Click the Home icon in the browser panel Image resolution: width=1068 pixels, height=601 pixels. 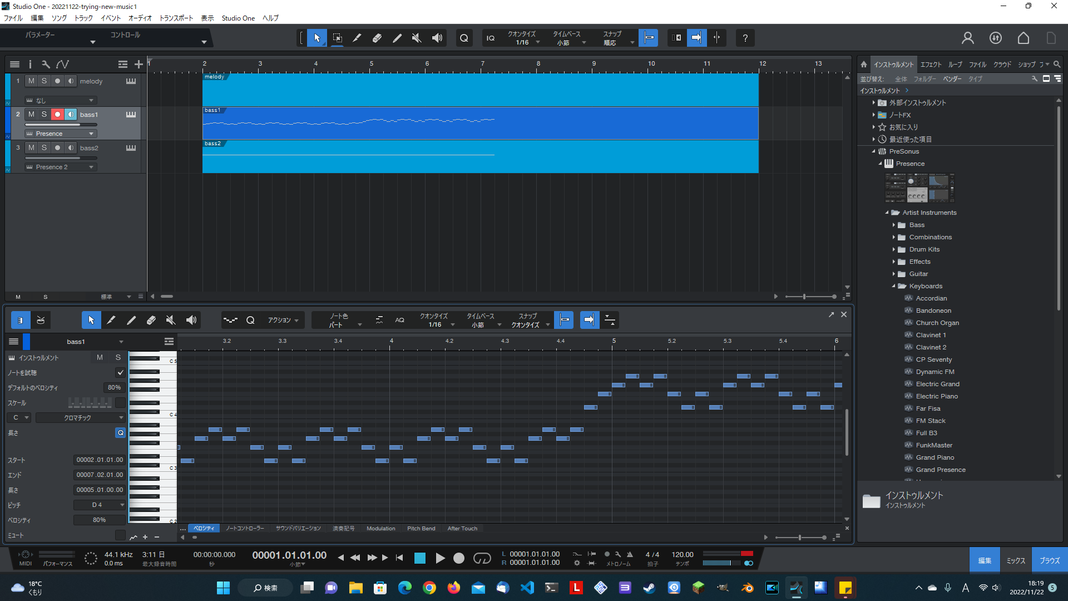pos(863,64)
